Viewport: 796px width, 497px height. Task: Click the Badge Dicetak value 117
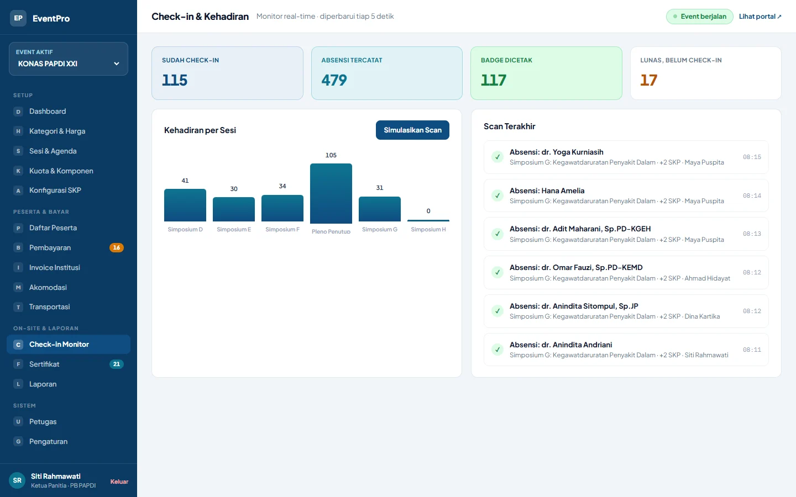pos(494,81)
